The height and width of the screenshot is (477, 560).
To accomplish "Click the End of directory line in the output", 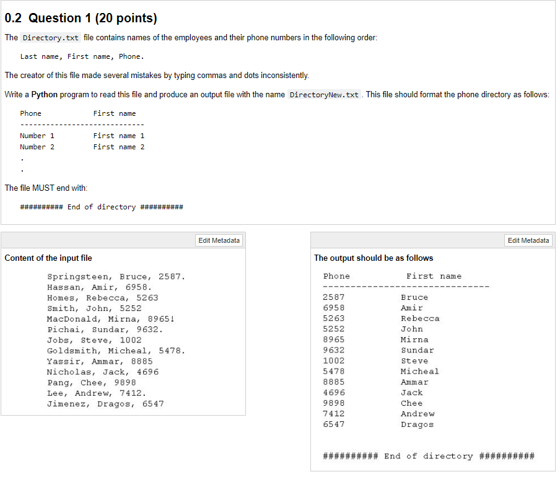I will (428, 455).
